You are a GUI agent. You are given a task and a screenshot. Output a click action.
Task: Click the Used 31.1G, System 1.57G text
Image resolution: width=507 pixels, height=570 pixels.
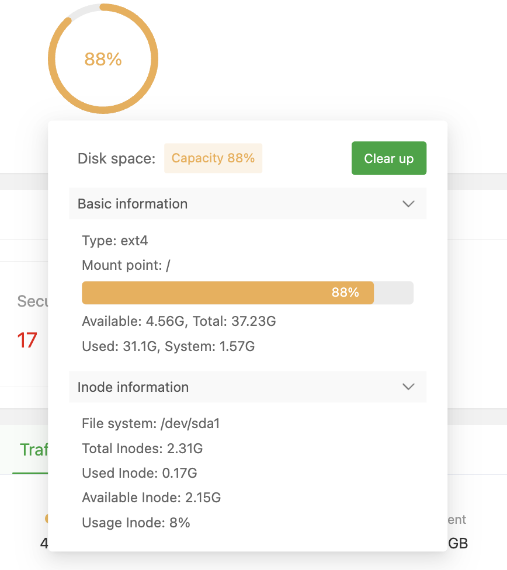(168, 346)
